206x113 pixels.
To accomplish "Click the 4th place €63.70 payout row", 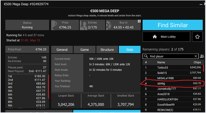I will (26, 87).
